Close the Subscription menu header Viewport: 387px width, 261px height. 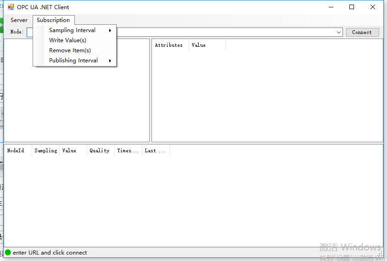(53, 20)
